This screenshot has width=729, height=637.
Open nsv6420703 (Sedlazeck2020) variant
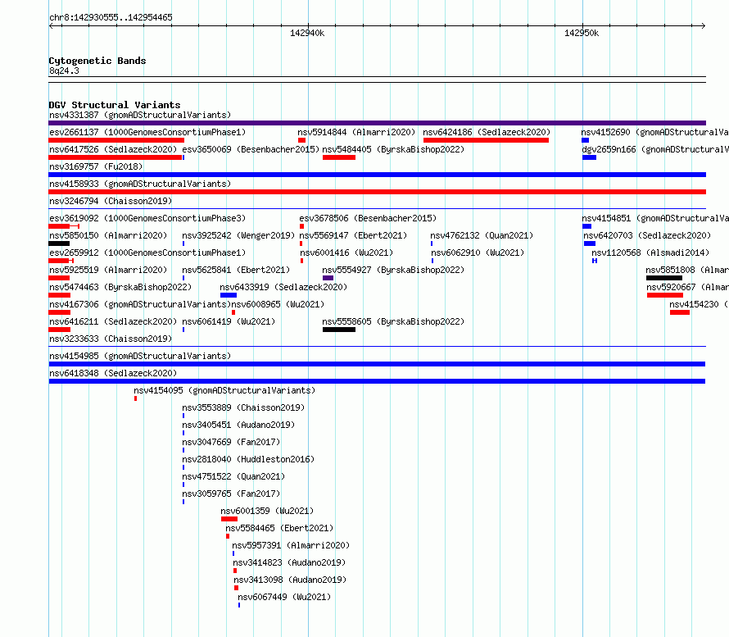[647, 235]
